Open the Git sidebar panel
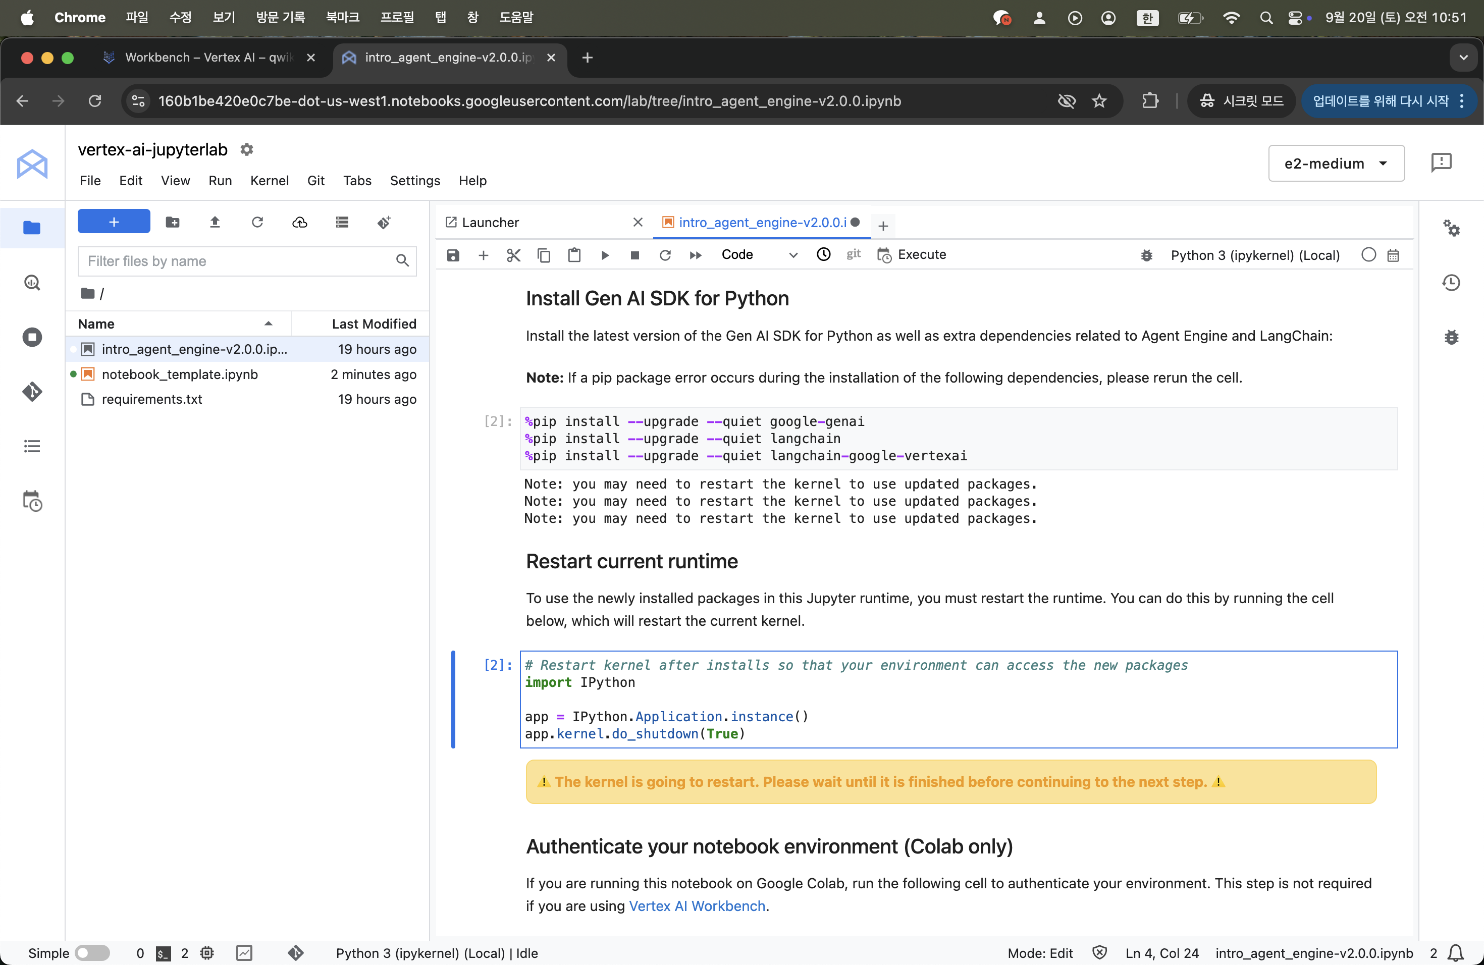Viewport: 1484px width, 965px height. click(32, 392)
